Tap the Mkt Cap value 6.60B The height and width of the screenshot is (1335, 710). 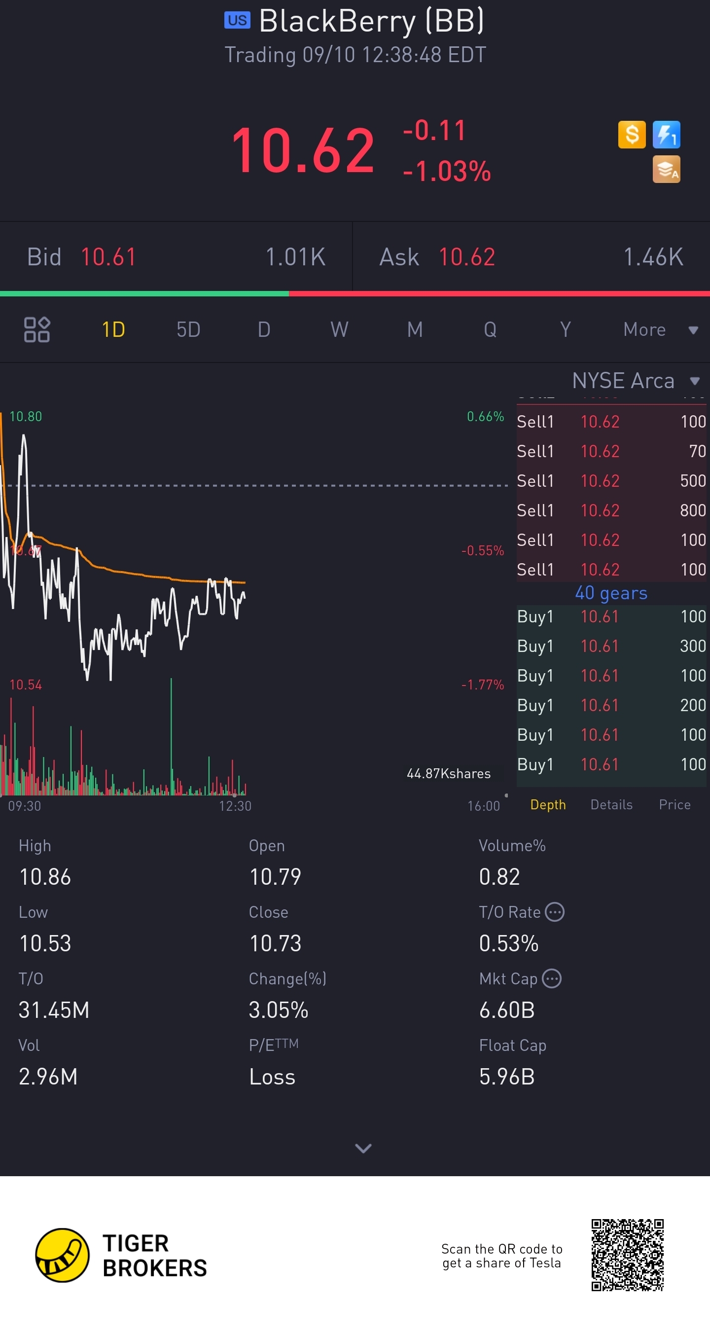[507, 1010]
